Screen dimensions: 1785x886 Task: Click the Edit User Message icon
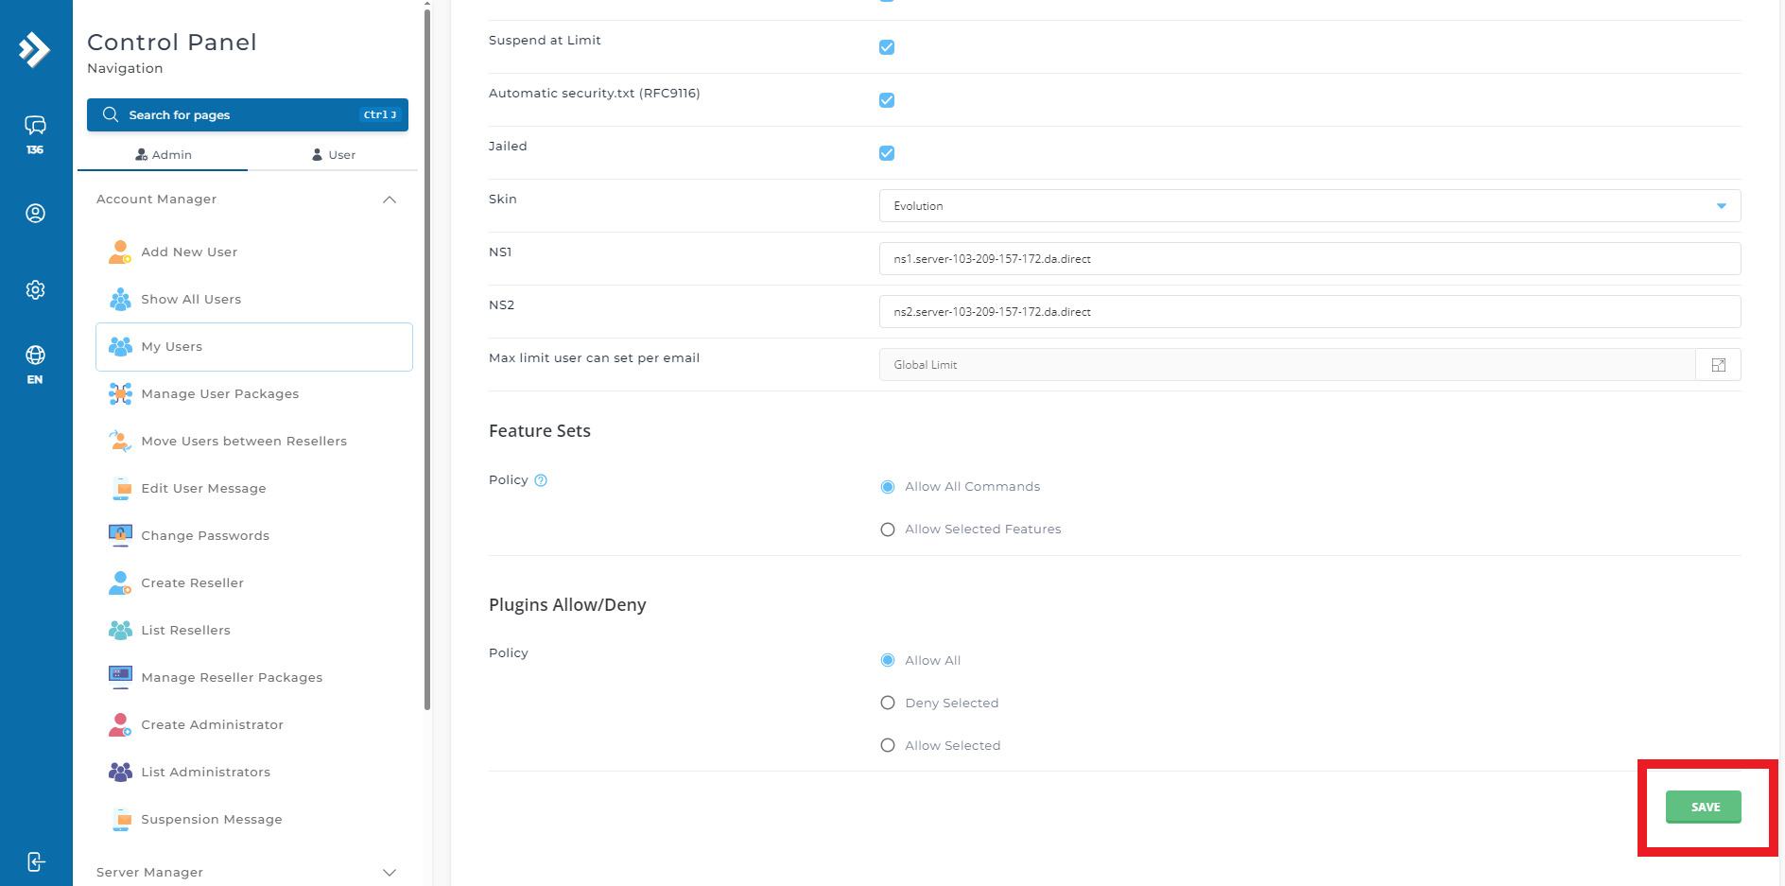pyautogui.click(x=120, y=488)
